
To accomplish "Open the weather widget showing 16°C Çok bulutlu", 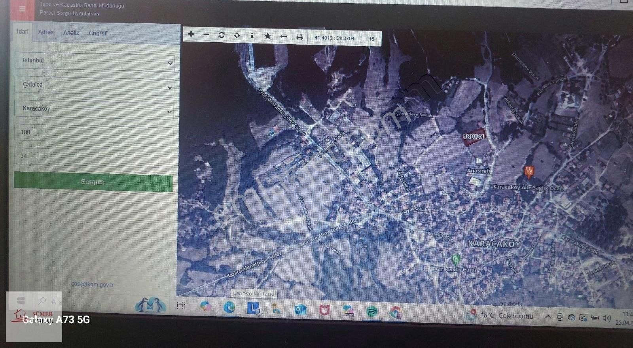I will [x=500, y=316].
